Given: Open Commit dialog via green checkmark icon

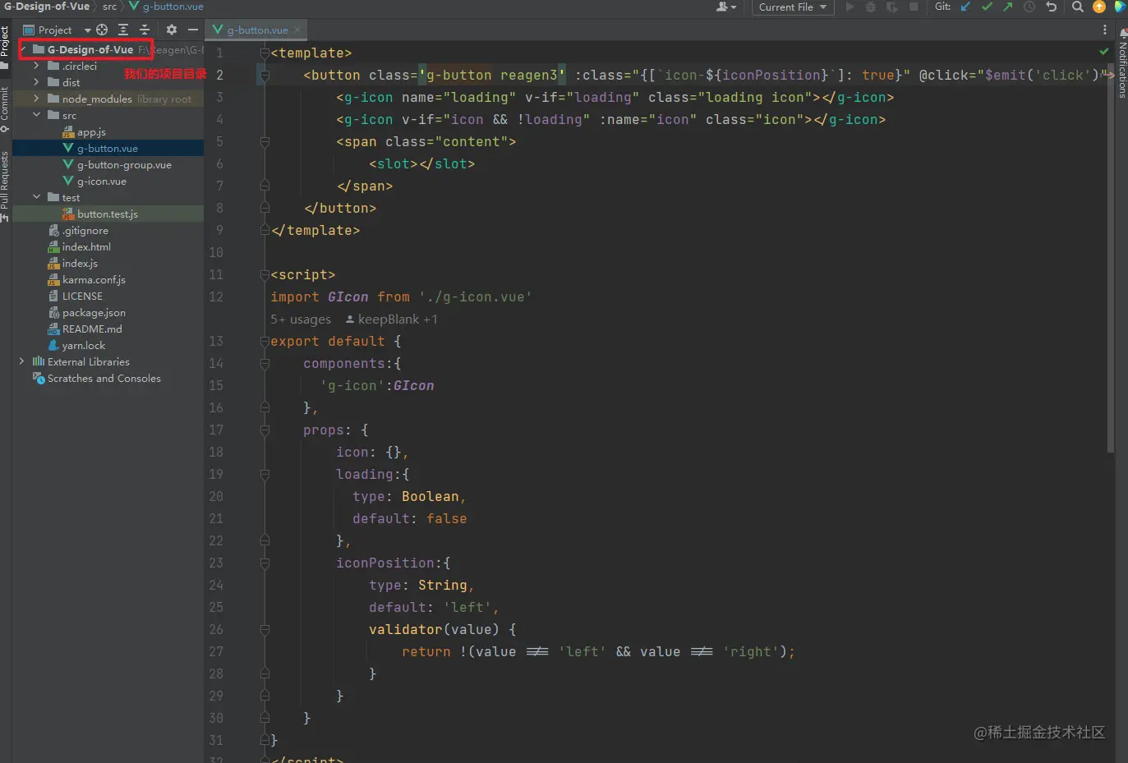Looking at the screenshot, I should (987, 7).
